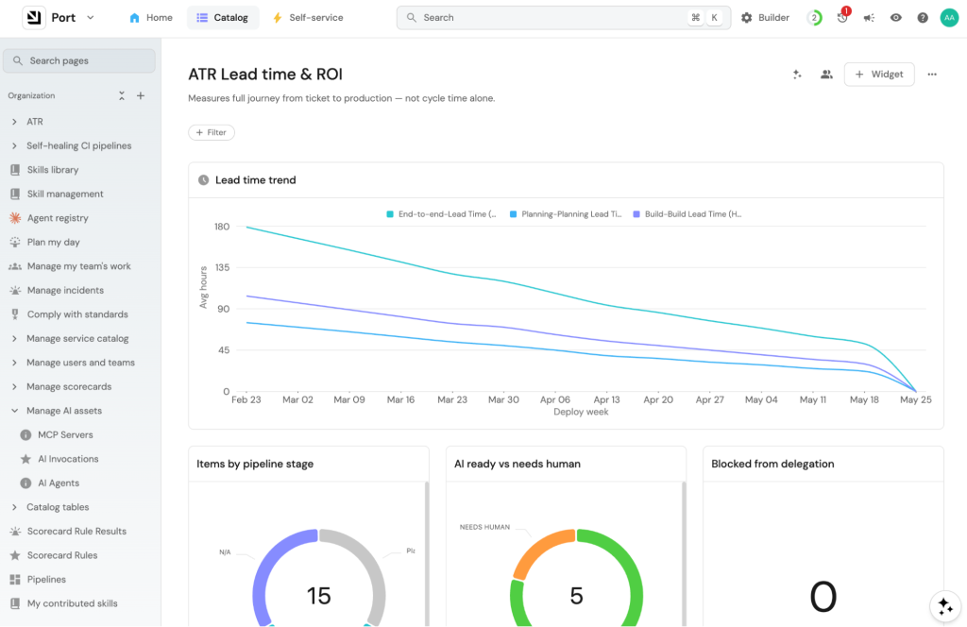The height and width of the screenshot is (627, 967).
Task: Click the Search pages field
Action: 79,60
